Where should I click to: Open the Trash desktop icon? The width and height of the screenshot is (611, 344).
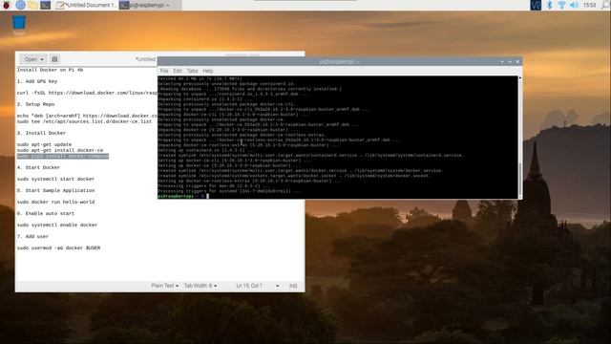click(x=19, y=25)
